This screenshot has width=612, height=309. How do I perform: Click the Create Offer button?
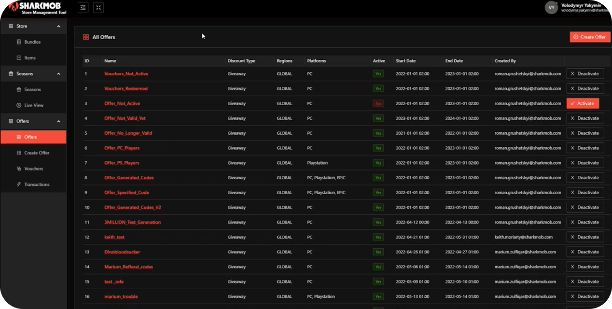[x=590, y=37]
